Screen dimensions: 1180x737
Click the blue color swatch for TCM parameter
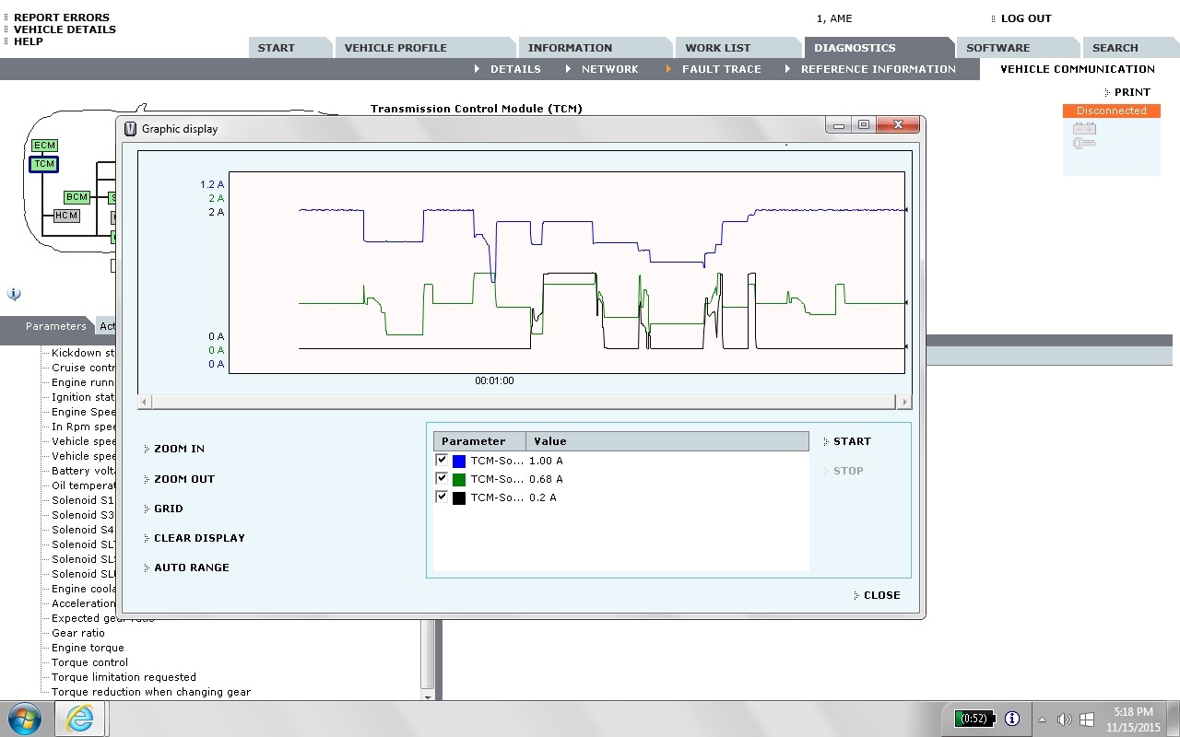pyautogui.click(x=459, y=461)
